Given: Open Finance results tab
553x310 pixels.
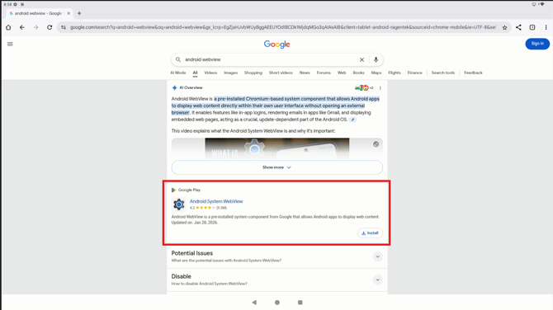Looking at the screenshot, I should 414,73.
